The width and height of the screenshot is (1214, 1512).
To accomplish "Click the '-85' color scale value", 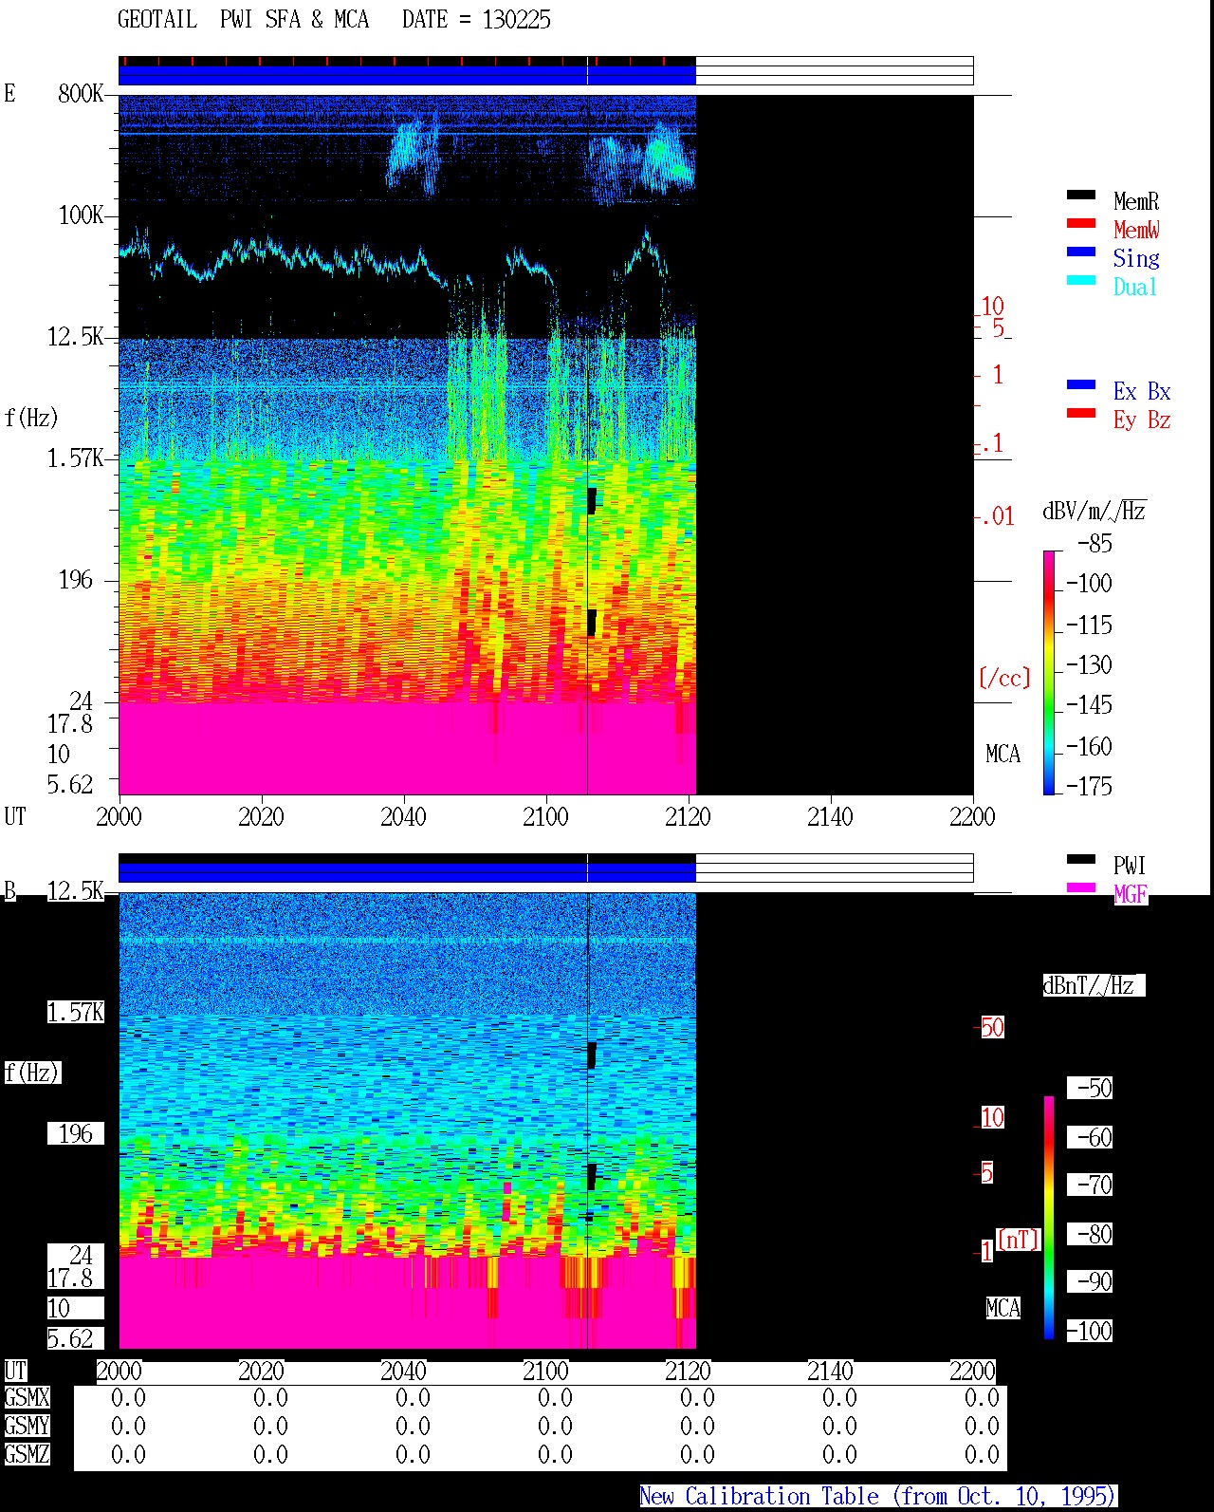I will pos(1095,544).
